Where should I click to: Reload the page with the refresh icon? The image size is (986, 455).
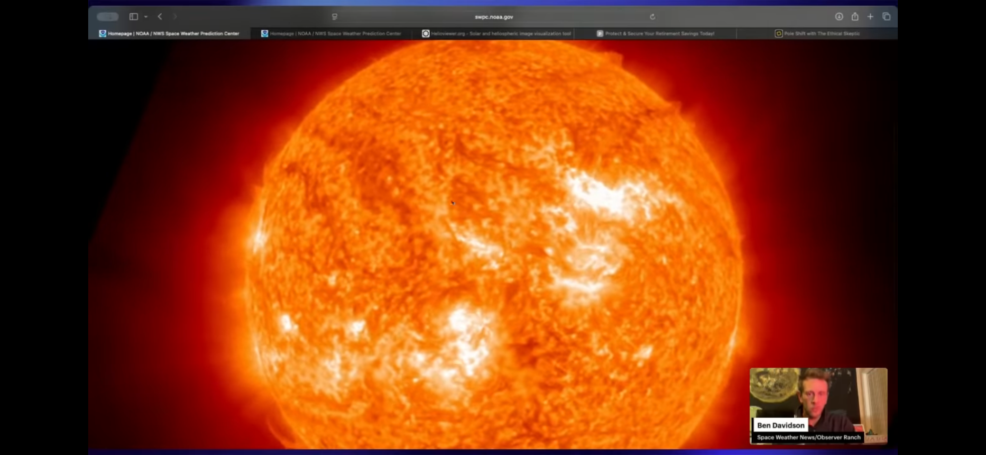[x=653, y=17]
